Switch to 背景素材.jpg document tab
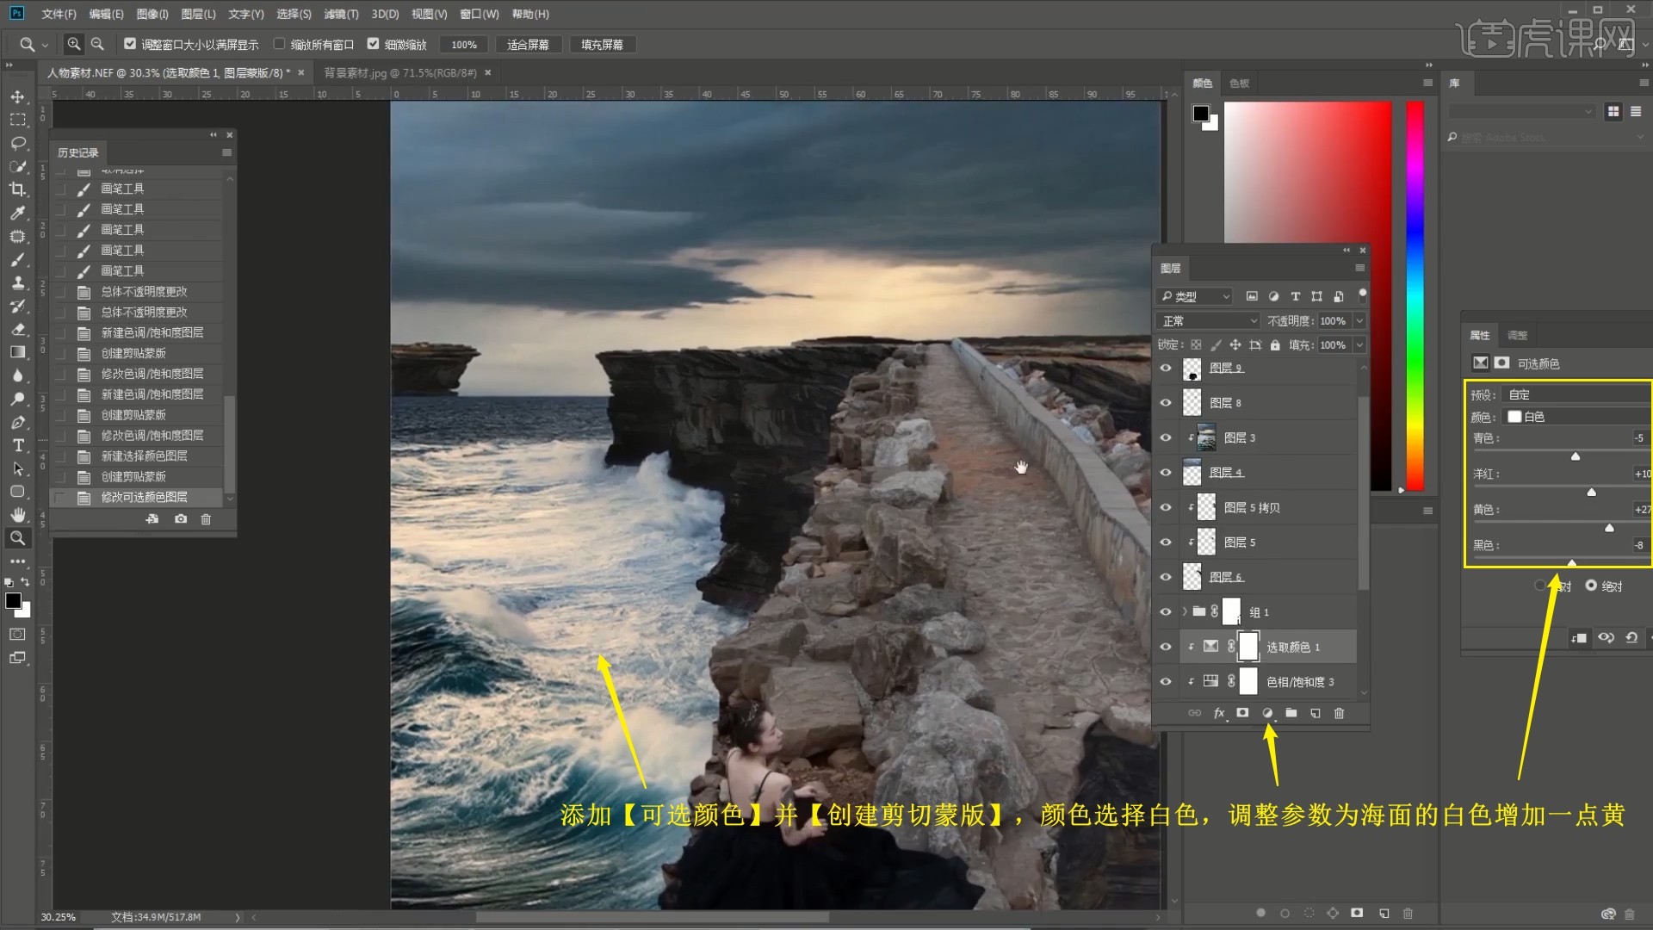1653x930 pixels. (399, 73)
